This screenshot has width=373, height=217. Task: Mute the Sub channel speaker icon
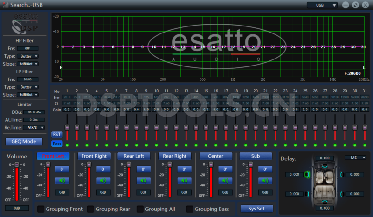coord(265,180)
